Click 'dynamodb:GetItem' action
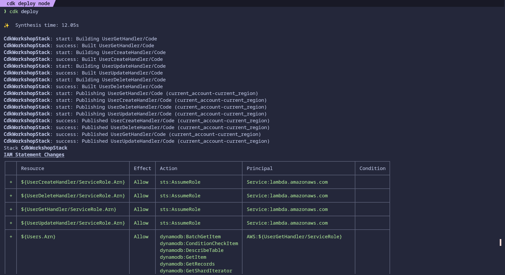Viewport: 505px width, 275px height. coord(183,257)
